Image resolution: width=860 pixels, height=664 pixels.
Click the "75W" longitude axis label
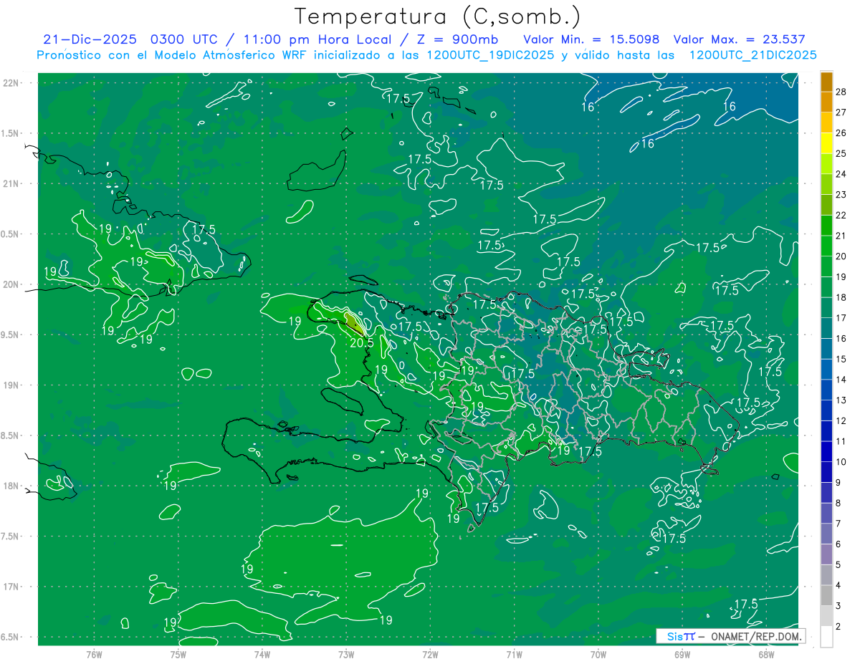(x=178, y=655)
